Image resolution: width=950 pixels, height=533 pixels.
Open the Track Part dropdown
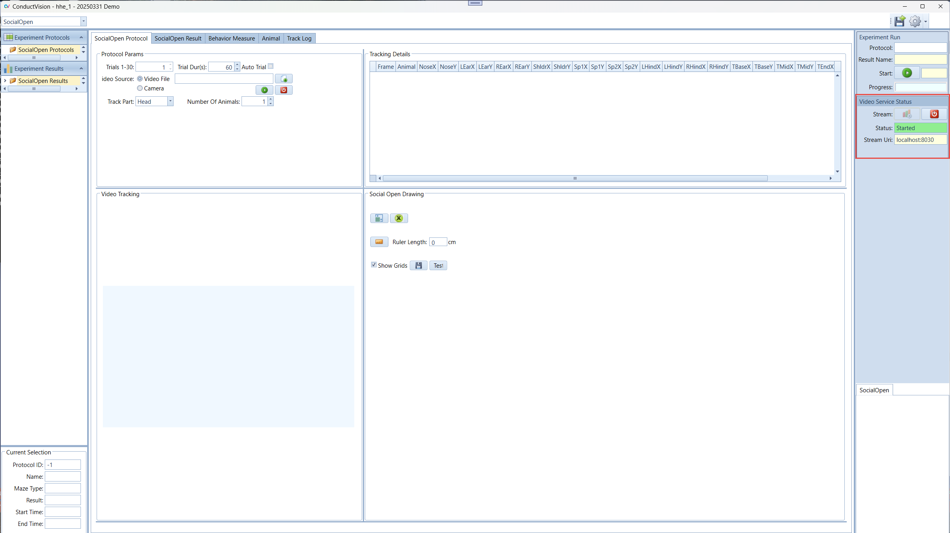click(170, 101)
